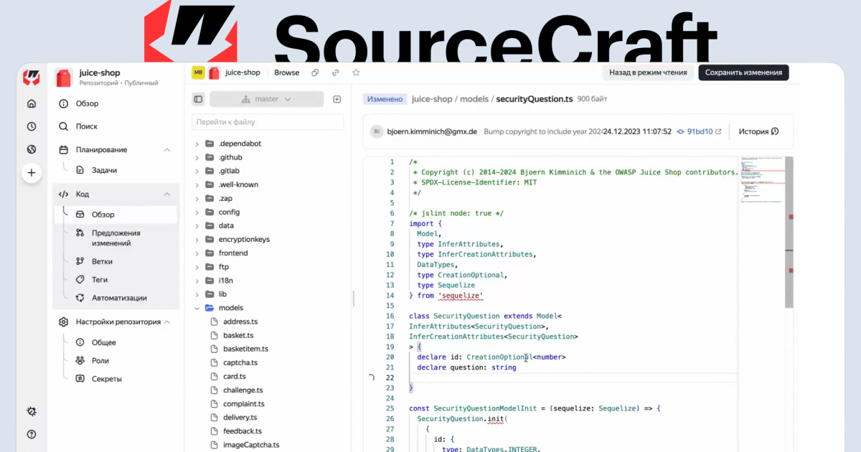Toggle the file tree sidebar panel
The height and width of the screenshot is (452, 861).
coord(199,99)
